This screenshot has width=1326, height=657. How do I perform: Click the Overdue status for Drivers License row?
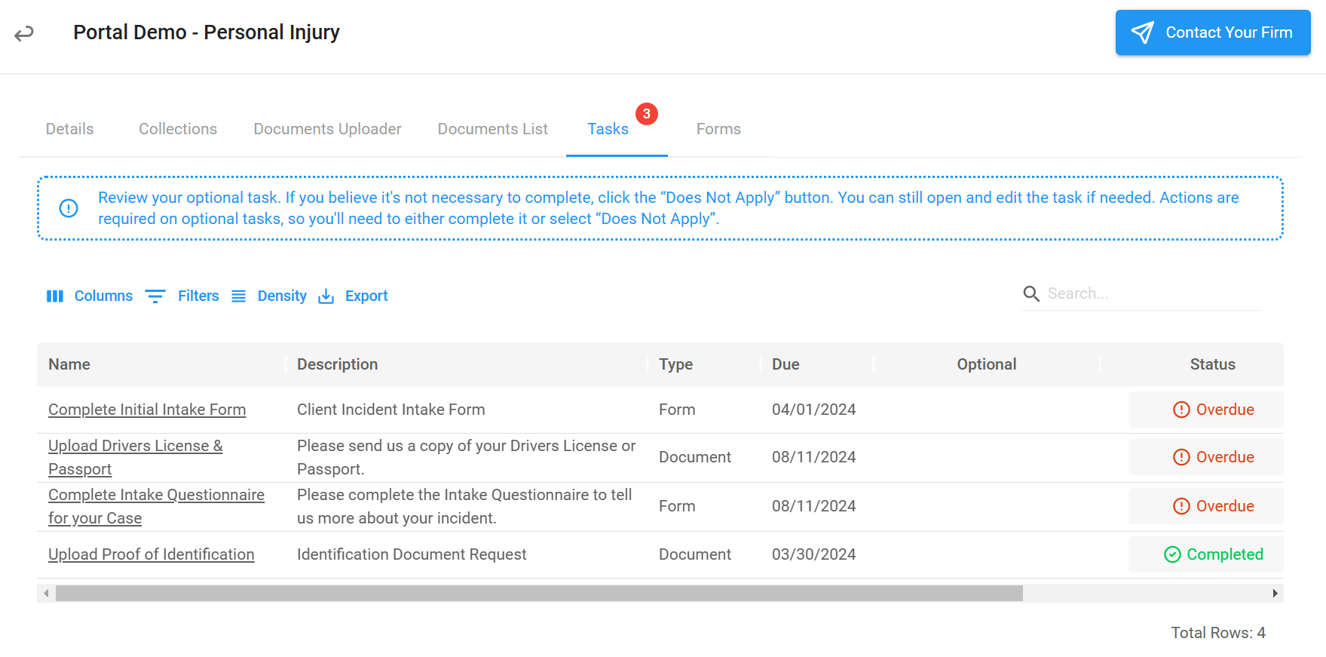(1206, 457)
